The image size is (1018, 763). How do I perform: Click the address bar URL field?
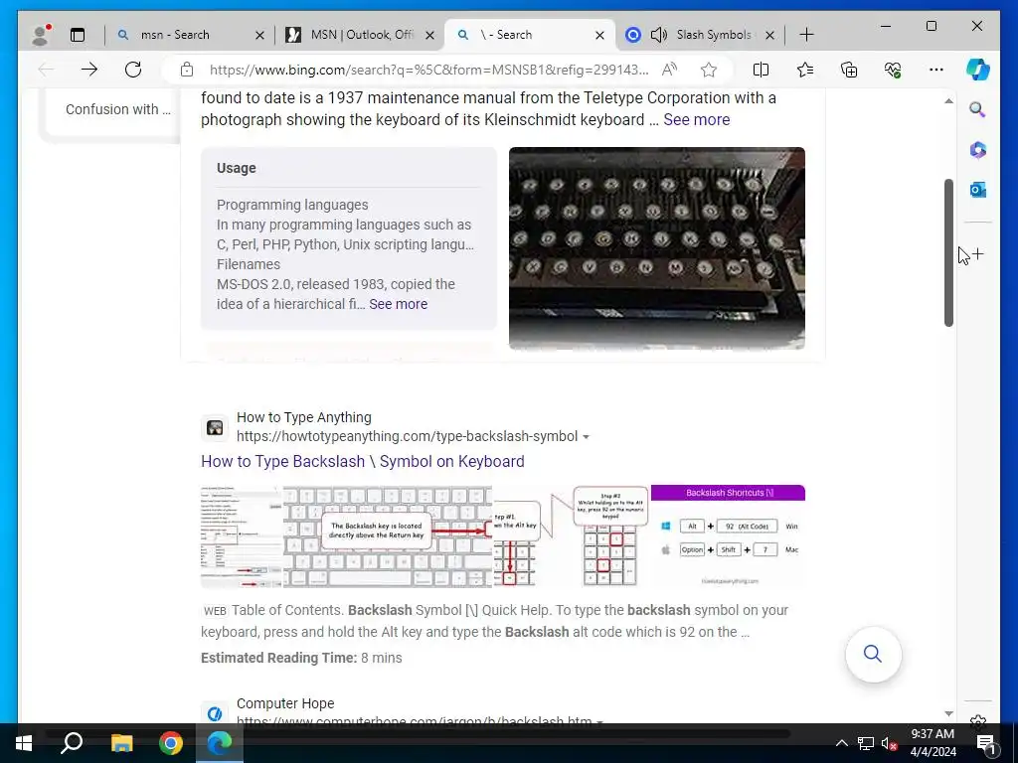pyautogui.click(x=428, y=70)
